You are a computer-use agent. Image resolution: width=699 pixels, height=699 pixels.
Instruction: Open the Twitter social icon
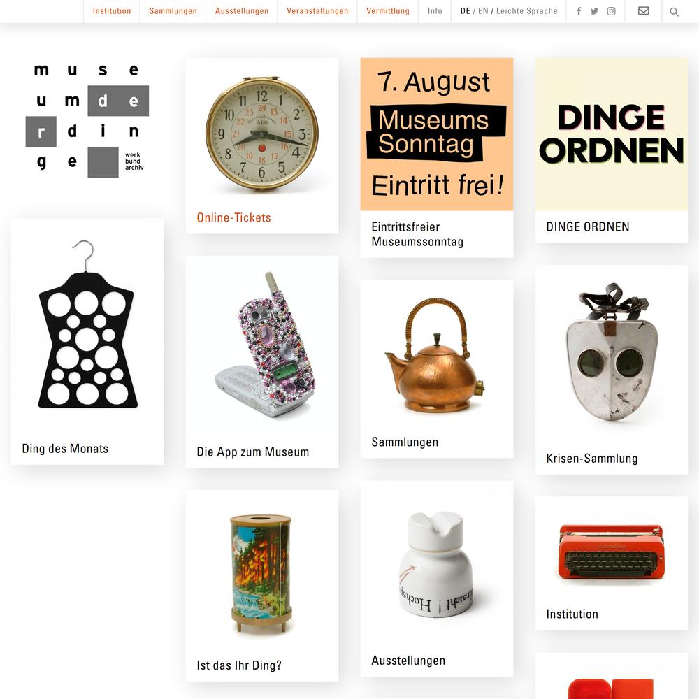pos(594,11)
